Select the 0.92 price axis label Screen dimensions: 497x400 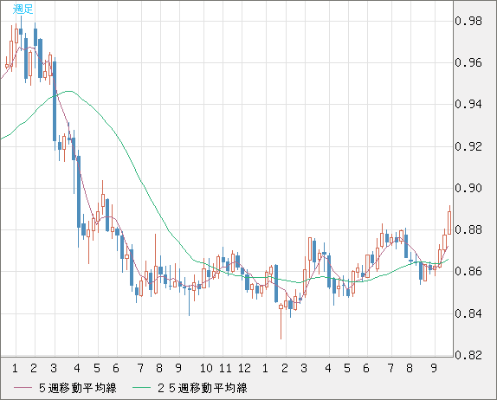coord(468,146)
